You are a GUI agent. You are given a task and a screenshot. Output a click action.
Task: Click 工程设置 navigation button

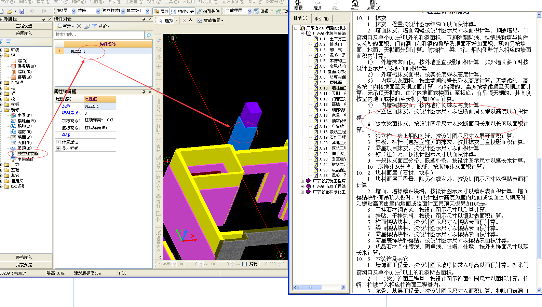[24, 26]
